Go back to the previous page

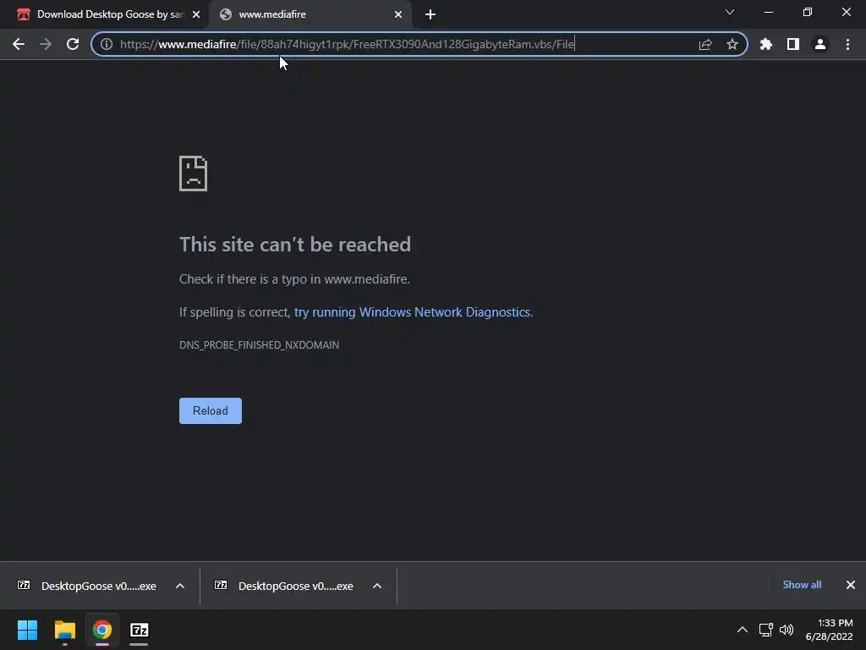tap(19, 44)
